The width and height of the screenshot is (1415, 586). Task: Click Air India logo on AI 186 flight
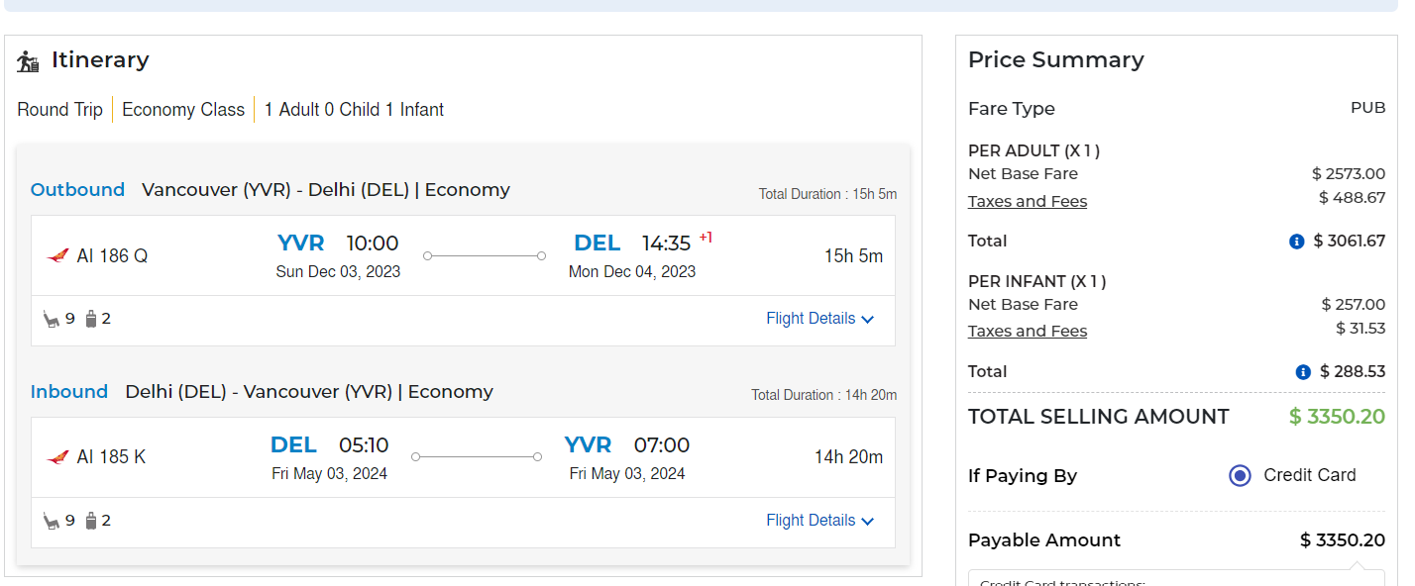[57, 256]
